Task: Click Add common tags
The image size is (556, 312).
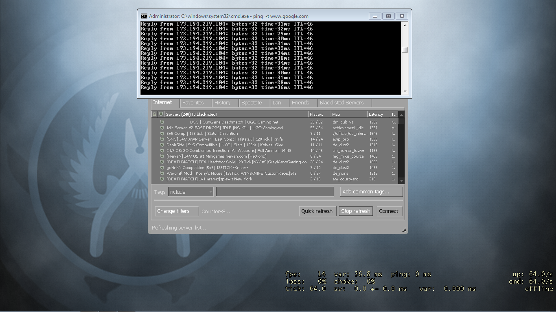Action: point(371,191)
